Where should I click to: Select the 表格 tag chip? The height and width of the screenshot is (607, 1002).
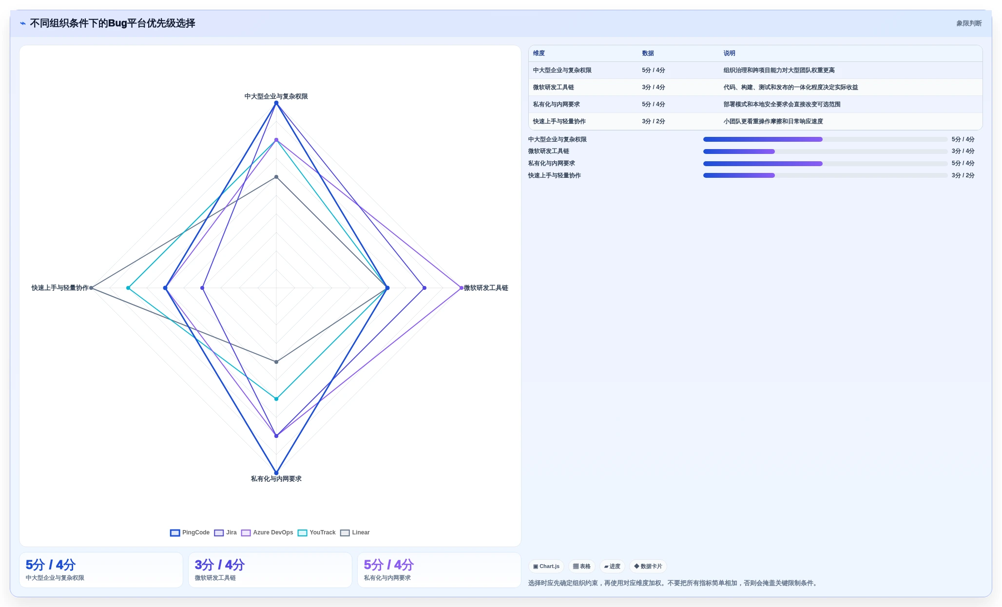point(582,566)
